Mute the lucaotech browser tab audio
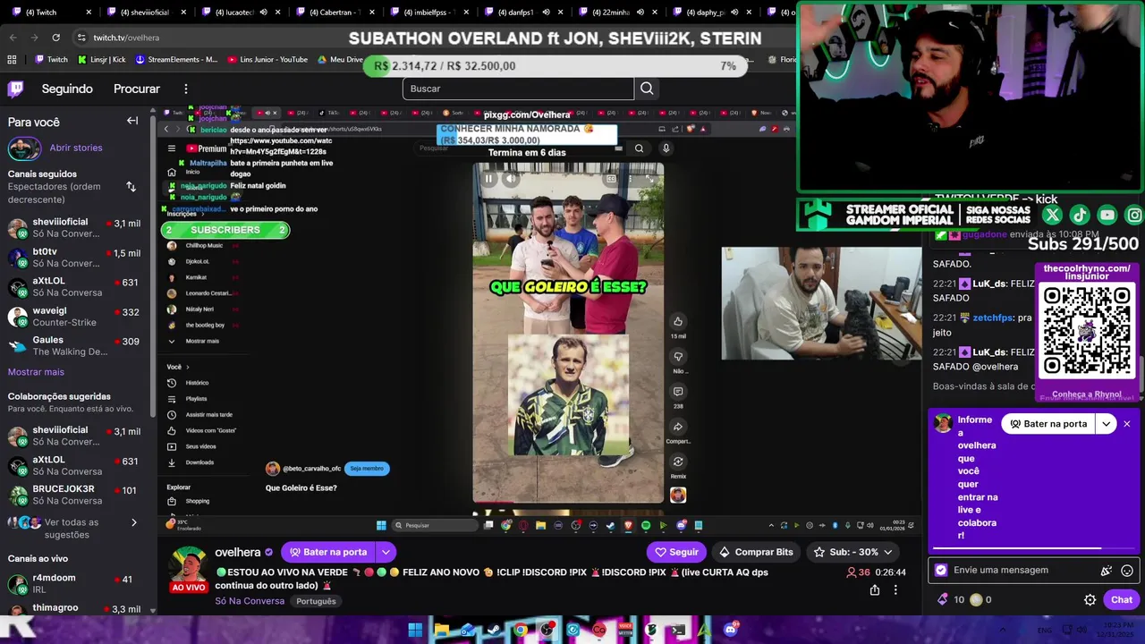 tap(263, 13)
